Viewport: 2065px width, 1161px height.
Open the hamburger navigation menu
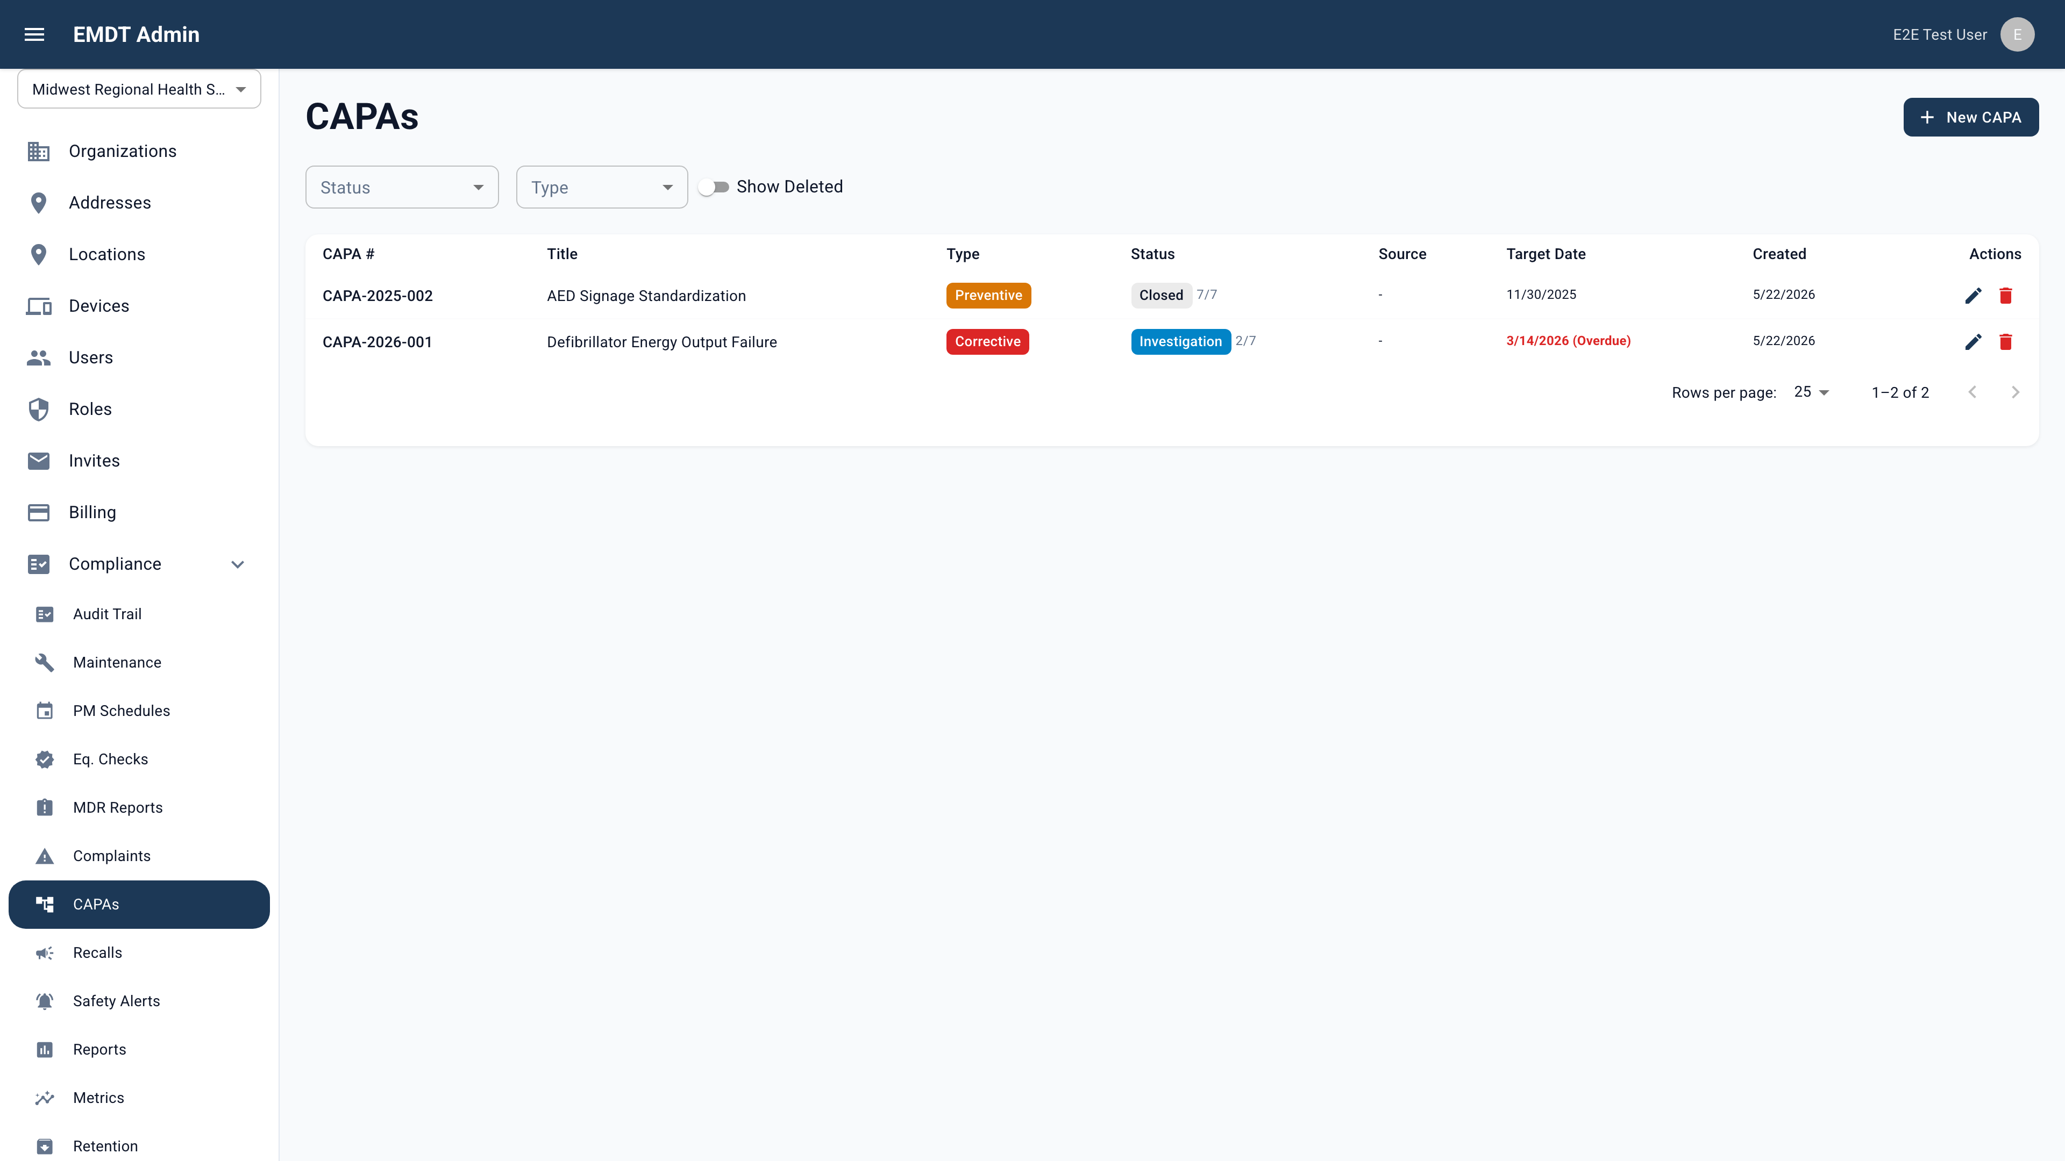click(x=34, y=34)
